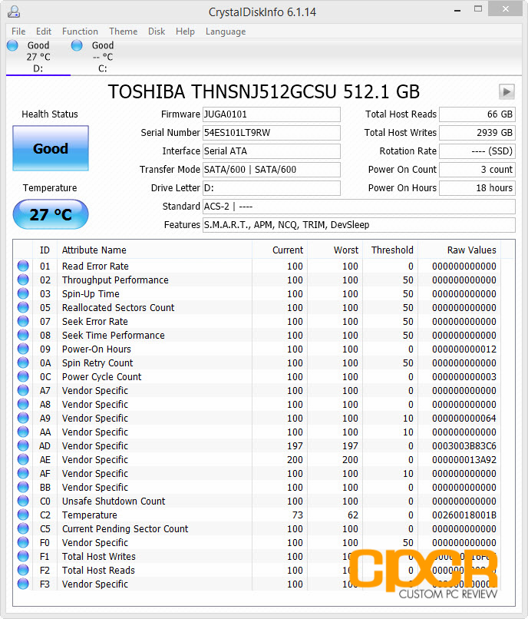Viewport: 528px width, 619px height.
Task: Click the Drive Letter field D:
Action: click(272, 188)
